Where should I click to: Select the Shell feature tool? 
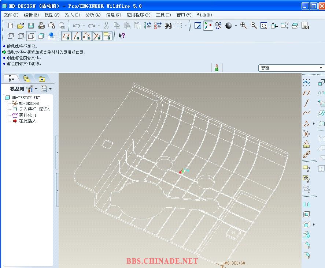pyautogui.click(x=307, y=214)
